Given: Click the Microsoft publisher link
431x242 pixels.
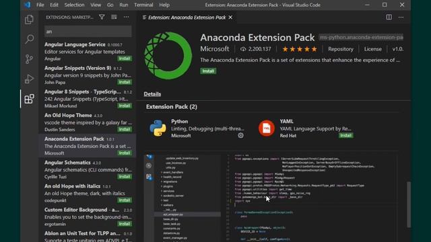Looking at the screenshot, I should (214, 49).
